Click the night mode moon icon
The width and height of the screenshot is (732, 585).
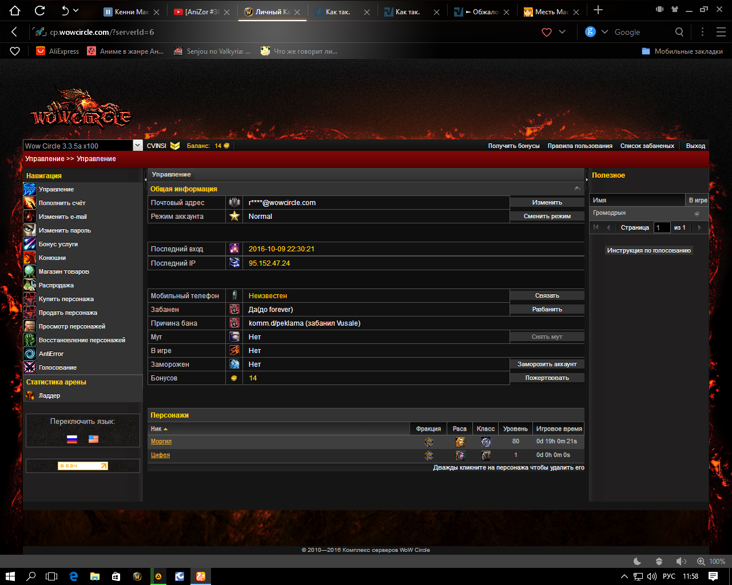point(638,562)
